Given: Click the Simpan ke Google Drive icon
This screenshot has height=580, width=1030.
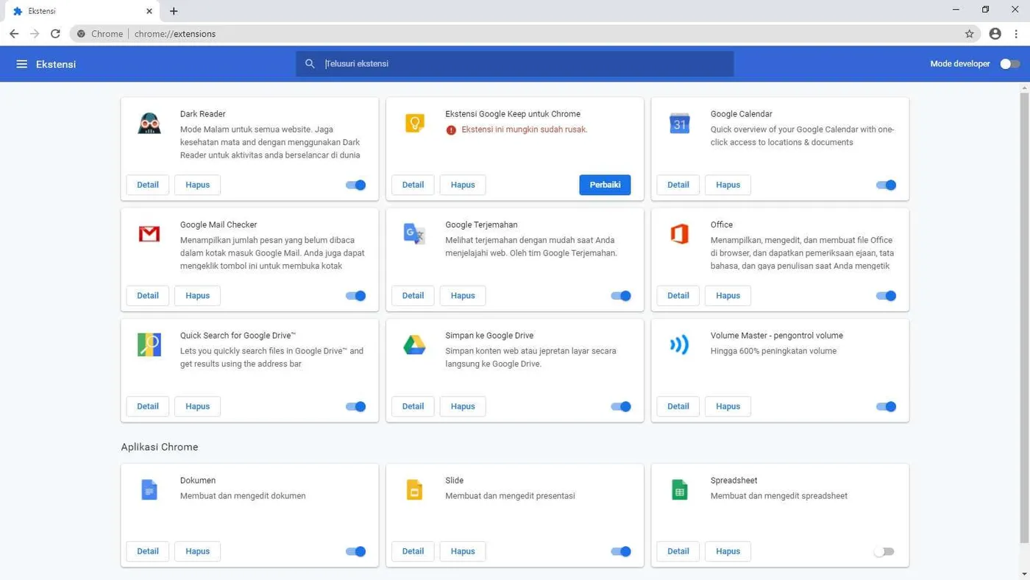Looking at the screenshot, I should (x=415, y=344).
